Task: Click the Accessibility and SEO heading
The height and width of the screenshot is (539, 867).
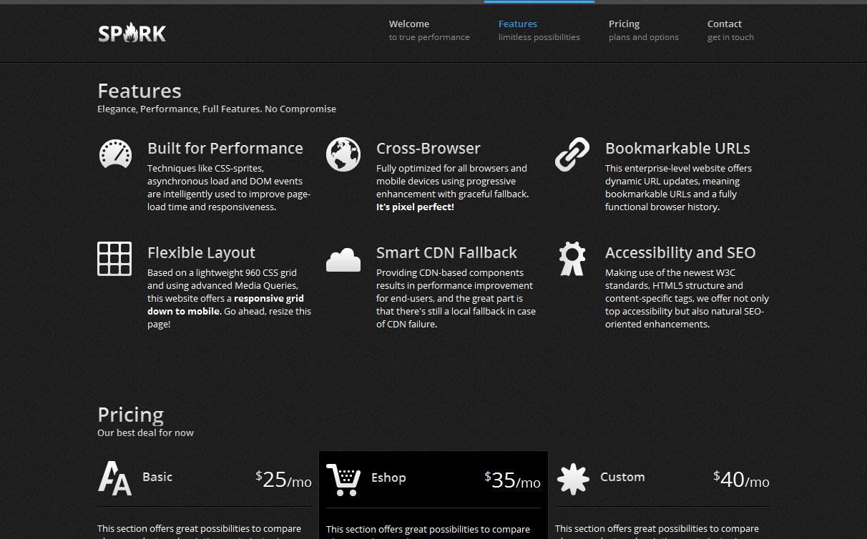Action: 680,253
